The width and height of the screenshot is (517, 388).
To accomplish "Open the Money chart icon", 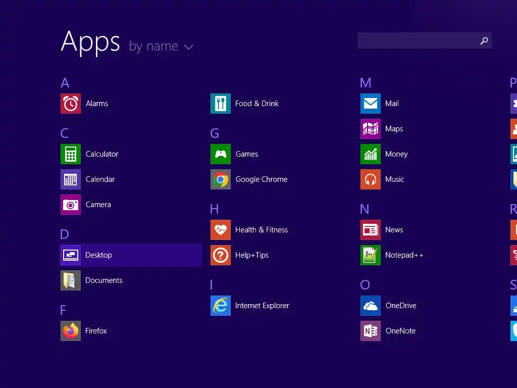I will point(371,154).
